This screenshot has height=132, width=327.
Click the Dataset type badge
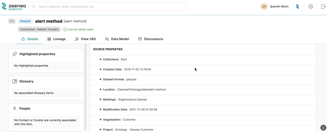point(25,21)
